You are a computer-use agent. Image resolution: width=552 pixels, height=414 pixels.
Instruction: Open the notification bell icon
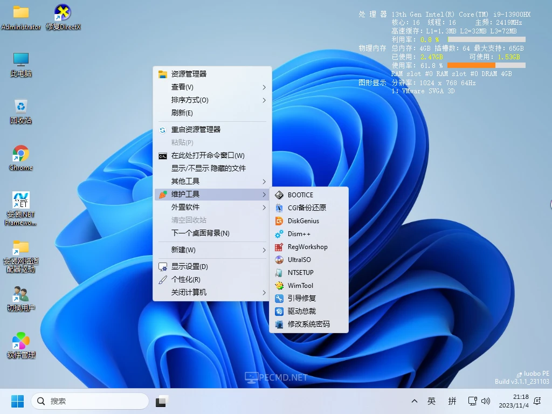coord(537,401)
